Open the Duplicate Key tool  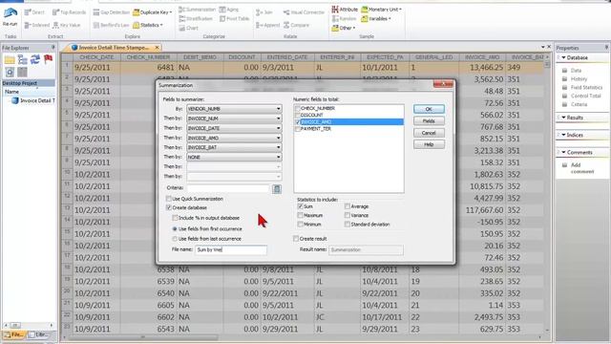tap(152, 12)
